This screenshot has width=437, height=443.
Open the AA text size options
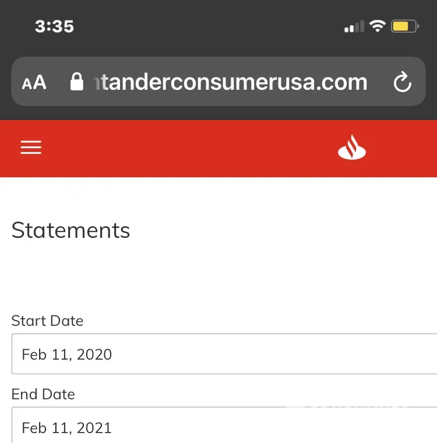coord(34,82)
